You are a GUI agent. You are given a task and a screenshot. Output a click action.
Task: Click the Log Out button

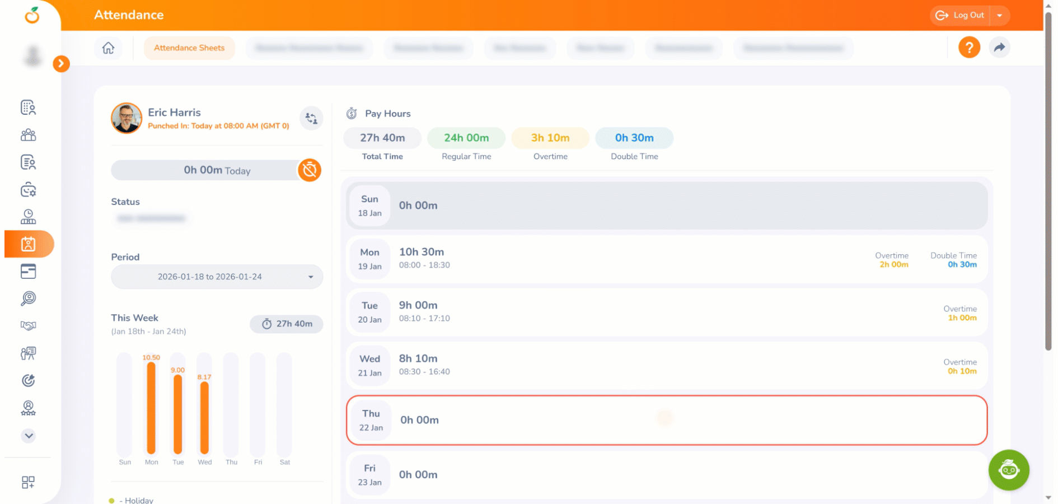click(x=962, y=16)
